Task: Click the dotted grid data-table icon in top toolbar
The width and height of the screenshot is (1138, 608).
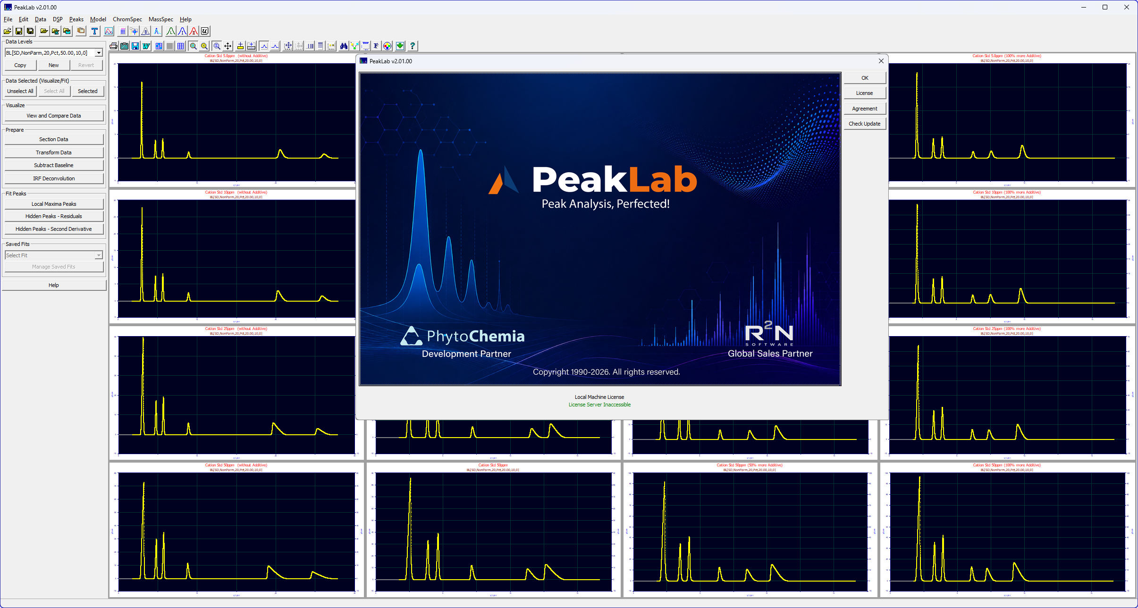Action: point(123,31)
